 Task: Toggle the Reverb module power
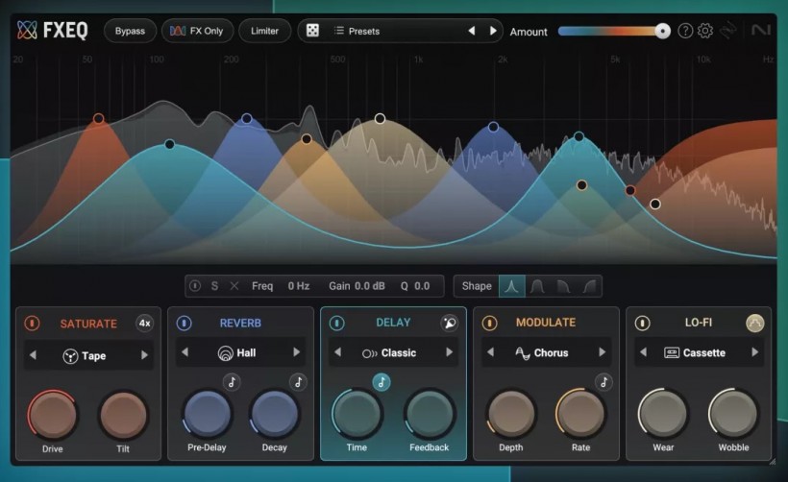coord(184,323)
